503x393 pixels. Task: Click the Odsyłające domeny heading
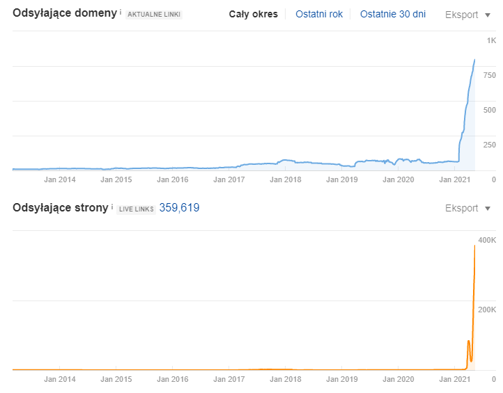pyautogui.click(x=64, y=13)
